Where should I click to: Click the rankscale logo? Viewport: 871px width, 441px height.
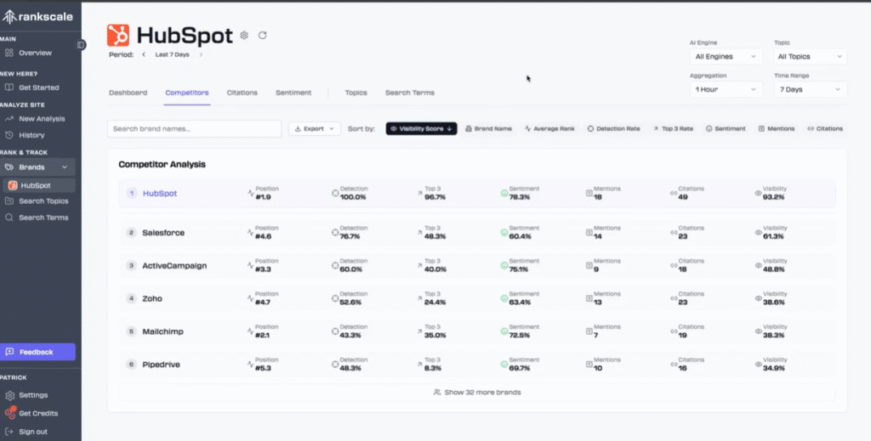pyautogui.click(x=37, y=17)
